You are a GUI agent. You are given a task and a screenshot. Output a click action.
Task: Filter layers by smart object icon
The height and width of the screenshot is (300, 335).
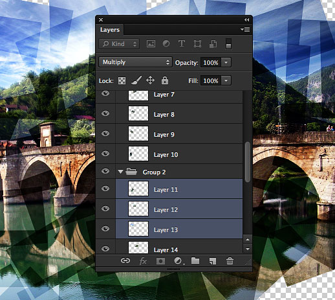pos(213,44)
